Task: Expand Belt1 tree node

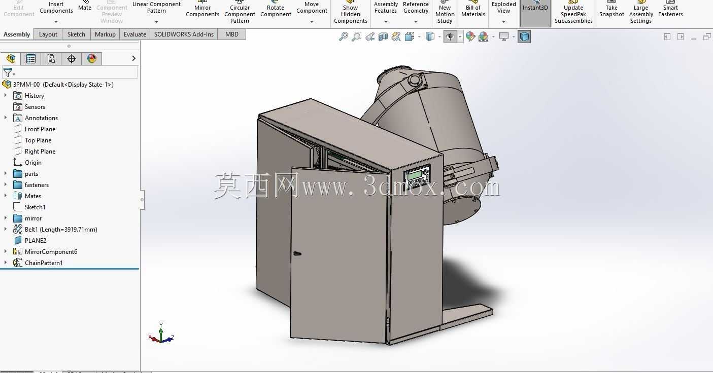Action: click(6, 229)
